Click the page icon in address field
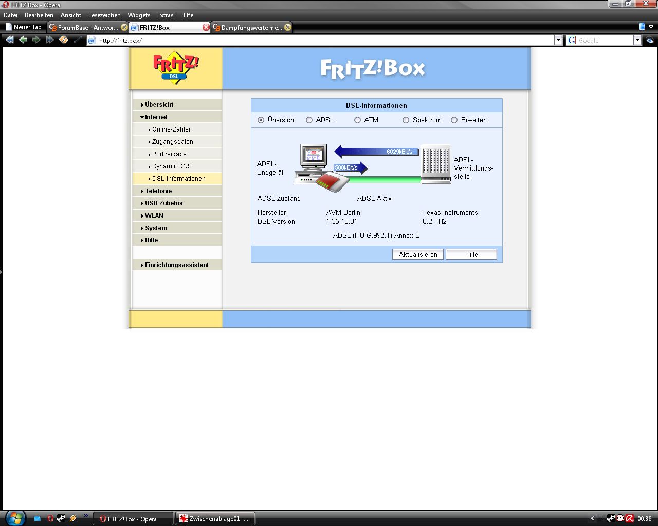Screen dimensions: 658x526 point(92,41)
